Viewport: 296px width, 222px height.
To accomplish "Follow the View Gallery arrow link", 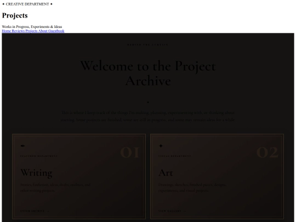I will click(x=172, y=211).
